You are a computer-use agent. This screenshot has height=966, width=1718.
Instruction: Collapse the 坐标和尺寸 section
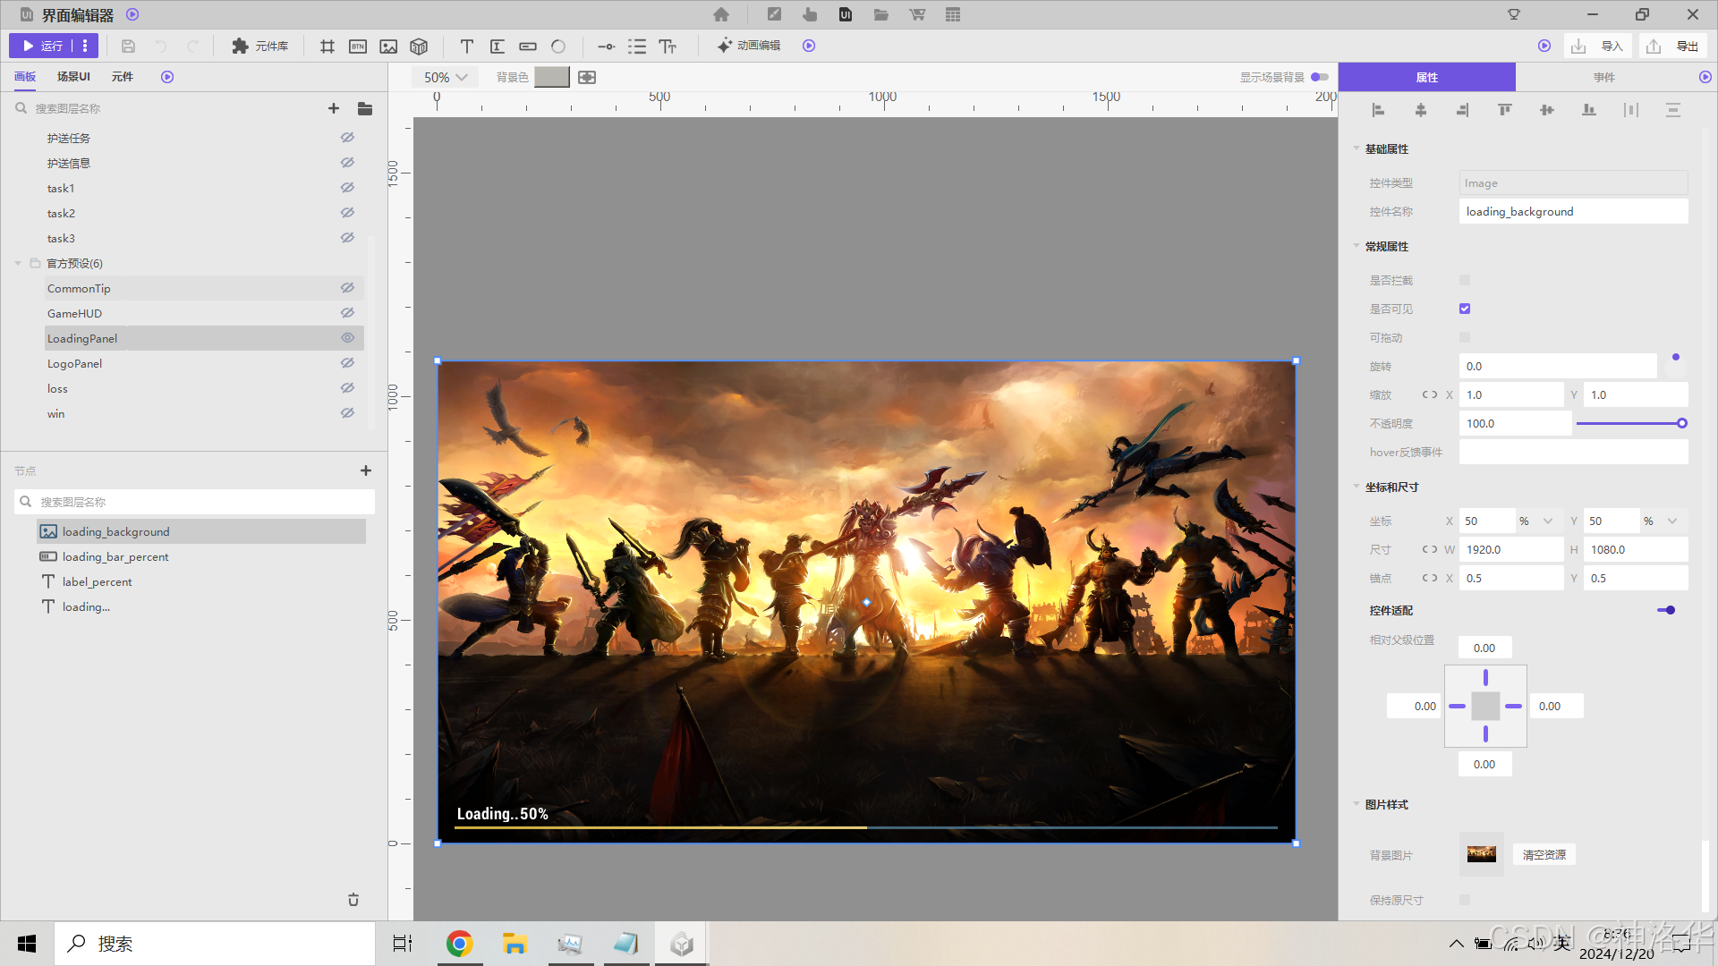1357,487
